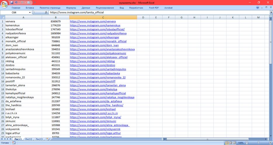
Task: Open the polyakovamusic Instagram link
Action: point(98,53)
